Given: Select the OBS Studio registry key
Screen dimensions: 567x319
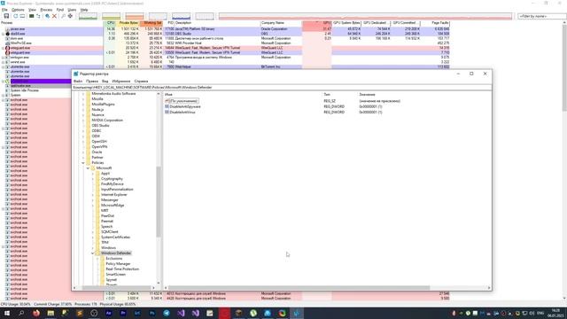Looking at the screenshot, I should point(100,126).
